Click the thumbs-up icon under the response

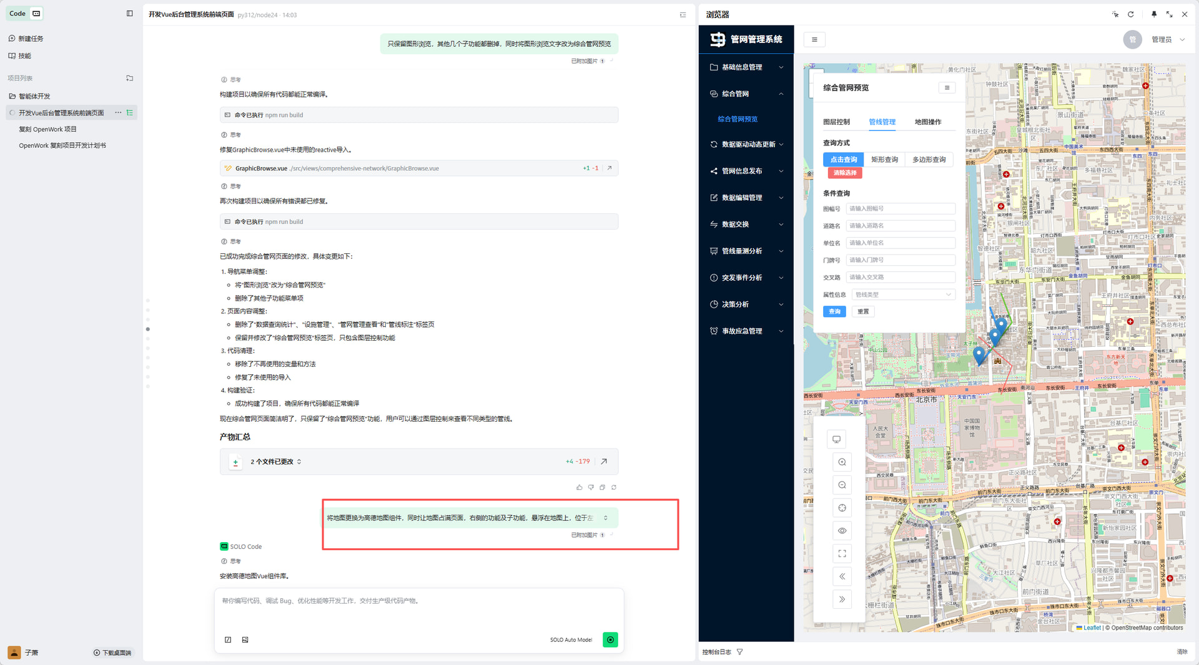click(x=579, y=487)
